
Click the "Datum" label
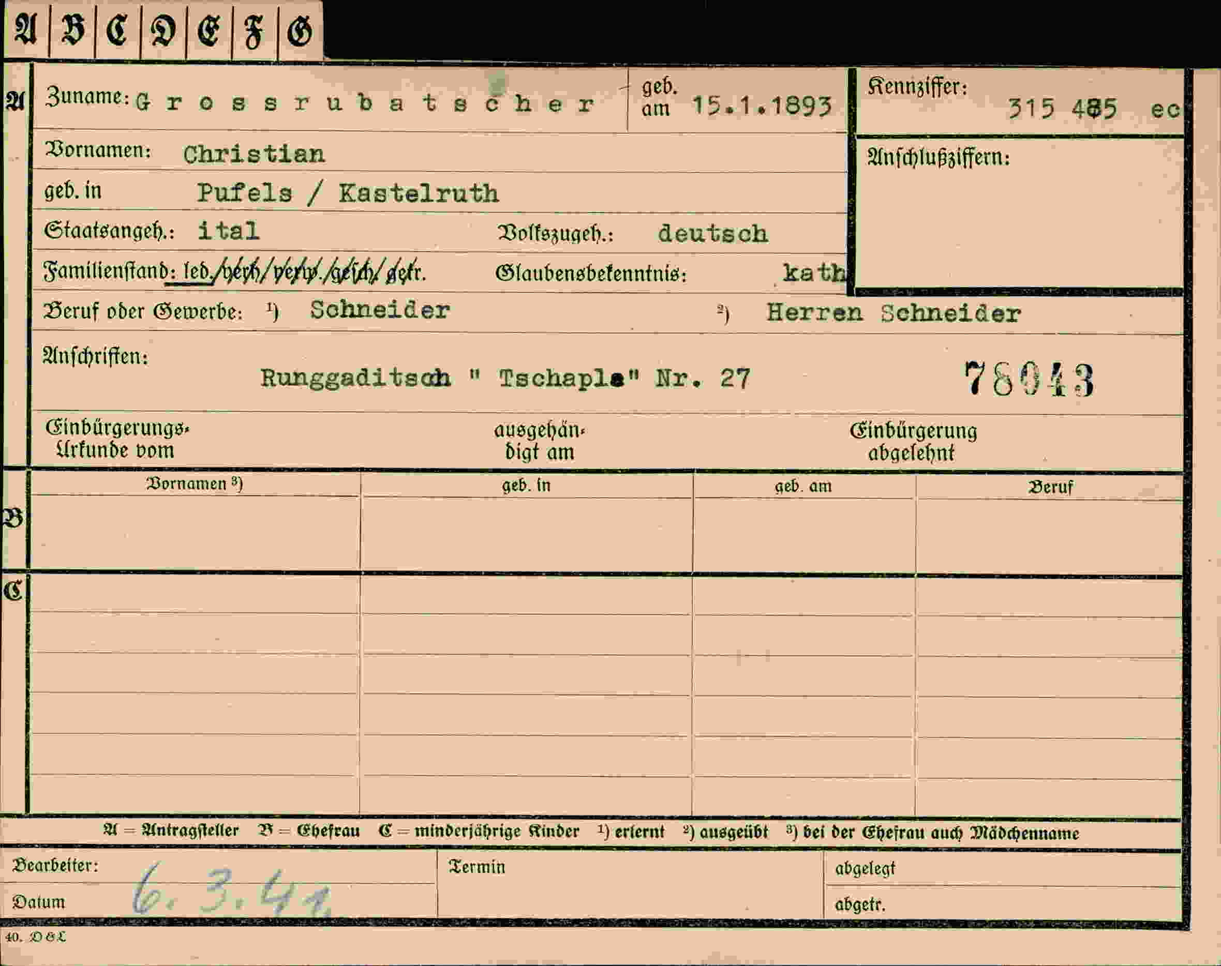tap(38, 901)
